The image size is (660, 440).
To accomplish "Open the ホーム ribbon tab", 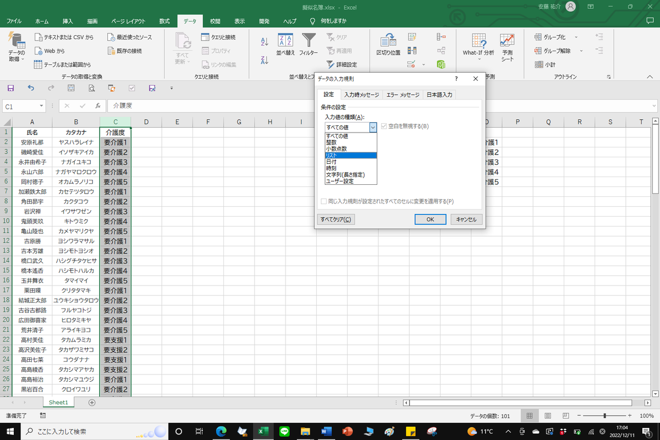I will [42, 21].
